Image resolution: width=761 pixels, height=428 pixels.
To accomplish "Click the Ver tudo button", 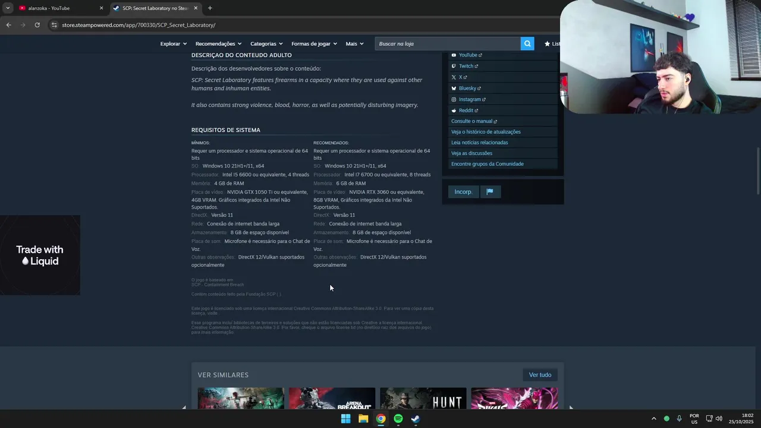I will pos(540,374).
